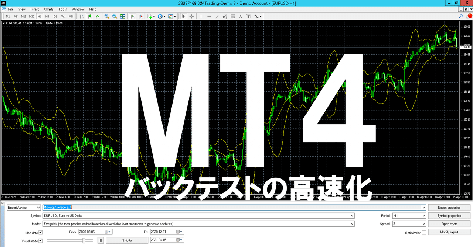
Task: Select the candlestick chart display icon
Action: [89, 16]
